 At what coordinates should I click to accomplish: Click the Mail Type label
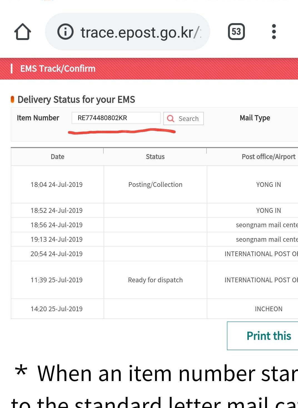tap(255, 118)
